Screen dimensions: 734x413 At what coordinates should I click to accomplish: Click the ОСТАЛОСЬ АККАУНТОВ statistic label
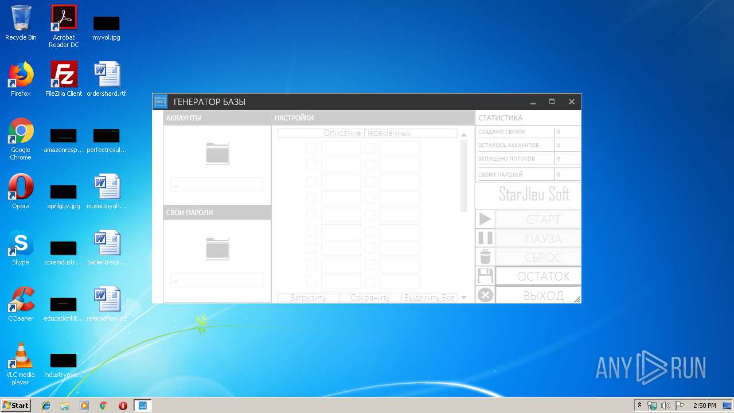[x=509, y=146]
